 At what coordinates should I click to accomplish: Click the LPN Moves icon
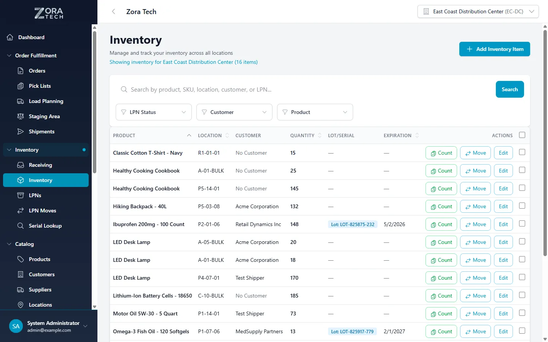click(x=20, y=211)
